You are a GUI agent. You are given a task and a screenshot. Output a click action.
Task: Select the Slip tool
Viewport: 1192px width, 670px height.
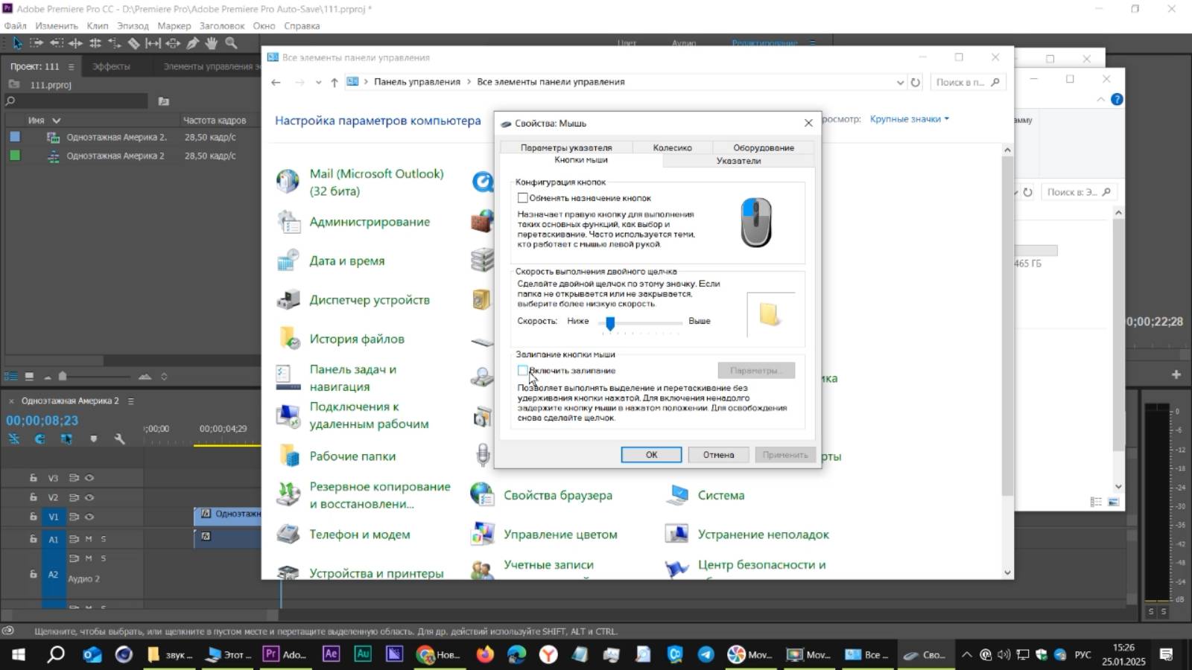[x=153, y=43]
